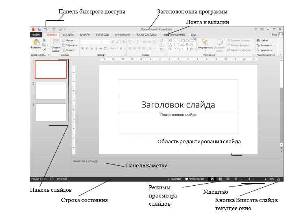The image size is (297, 215).
Task: Click the Find (Найти) binoculars button
Action: (262, 40)
